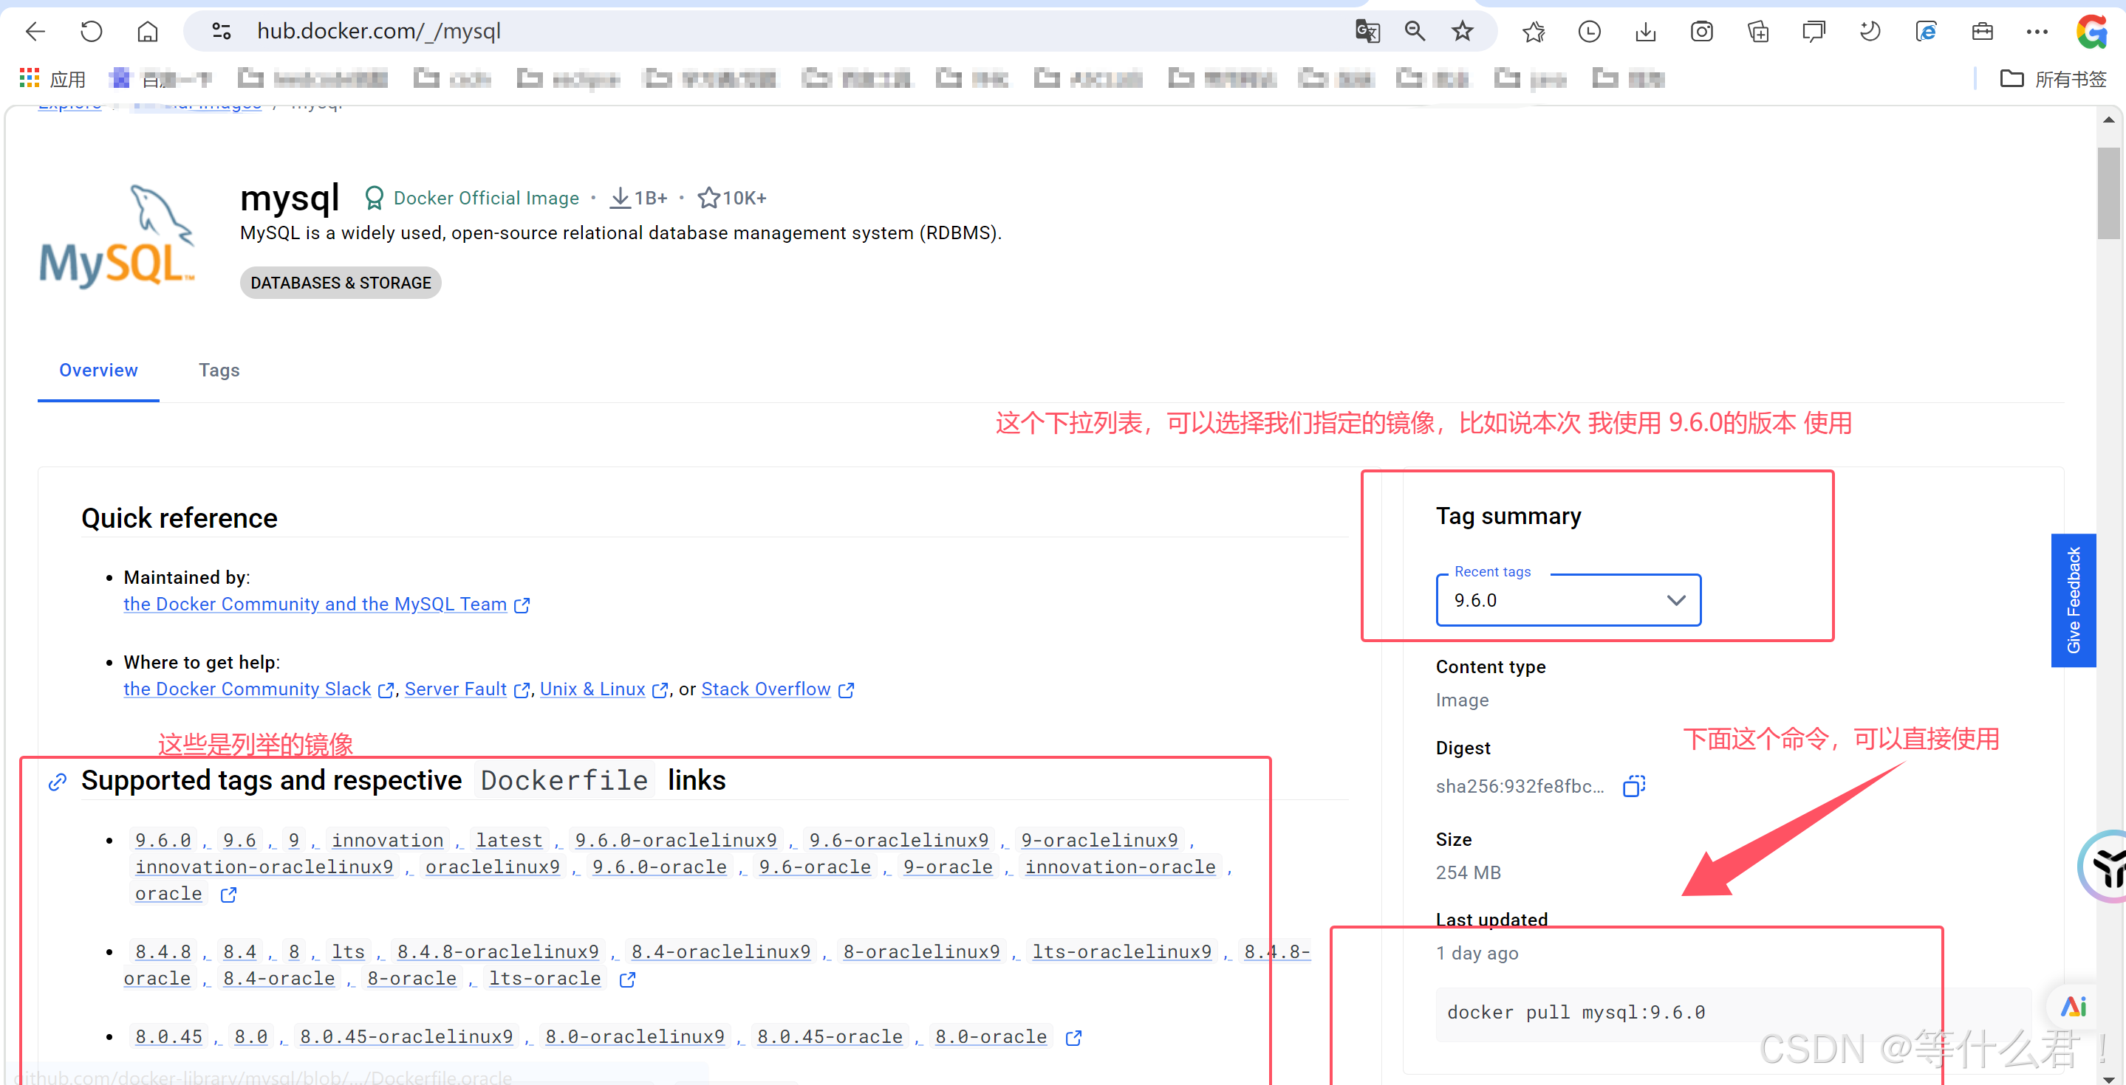Viewport: 2126px width, 1085px height.
Task: Bookmark this page with the star
Action: (x=1462, y=32)
